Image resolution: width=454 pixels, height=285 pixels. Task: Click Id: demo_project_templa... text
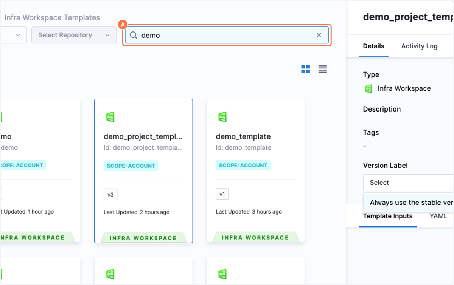pos(143,148)
